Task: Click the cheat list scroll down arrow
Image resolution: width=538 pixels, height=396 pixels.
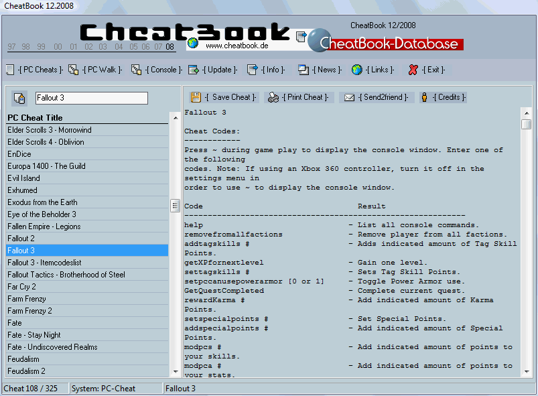Action: tap(176, 372)
